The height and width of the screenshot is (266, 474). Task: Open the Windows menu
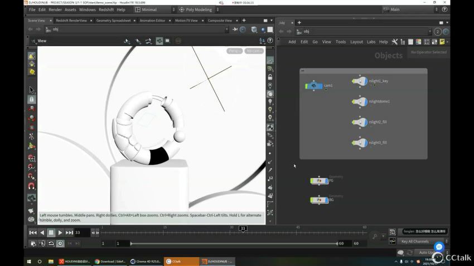(87, 9)
